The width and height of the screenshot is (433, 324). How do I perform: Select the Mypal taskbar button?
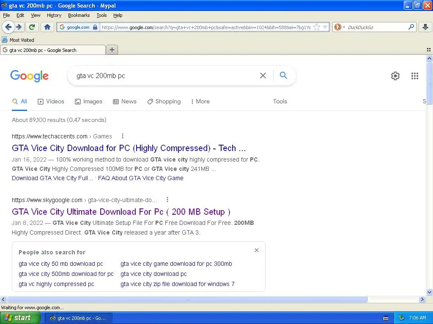78,318
